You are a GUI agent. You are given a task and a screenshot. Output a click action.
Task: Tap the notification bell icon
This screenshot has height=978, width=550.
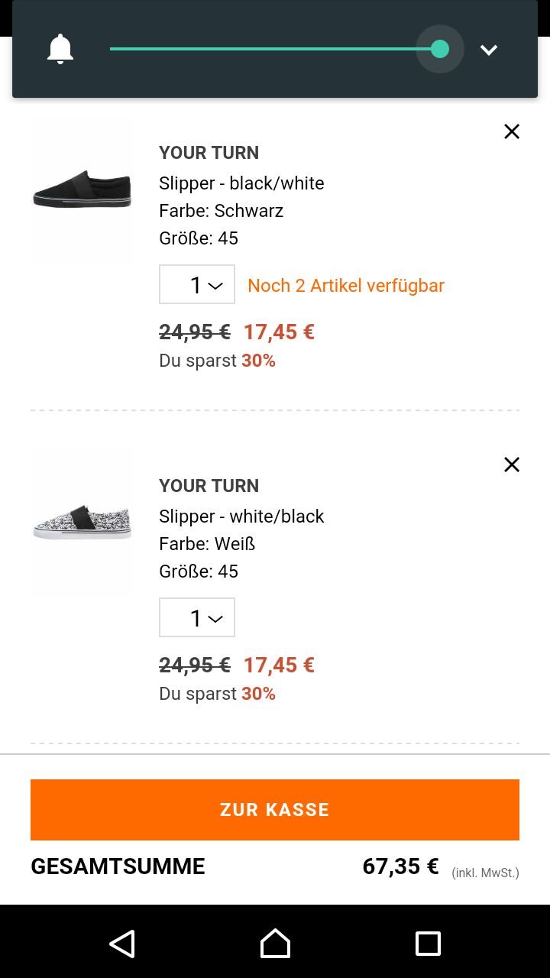tap(60, 50)
